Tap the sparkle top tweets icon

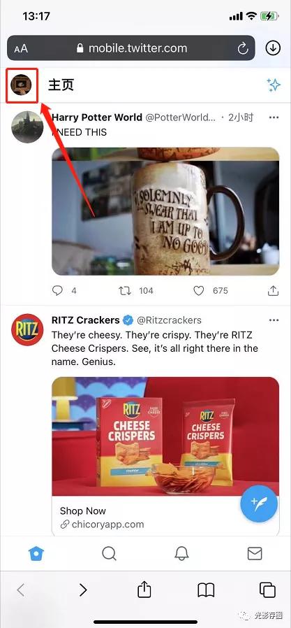(274, 85)
